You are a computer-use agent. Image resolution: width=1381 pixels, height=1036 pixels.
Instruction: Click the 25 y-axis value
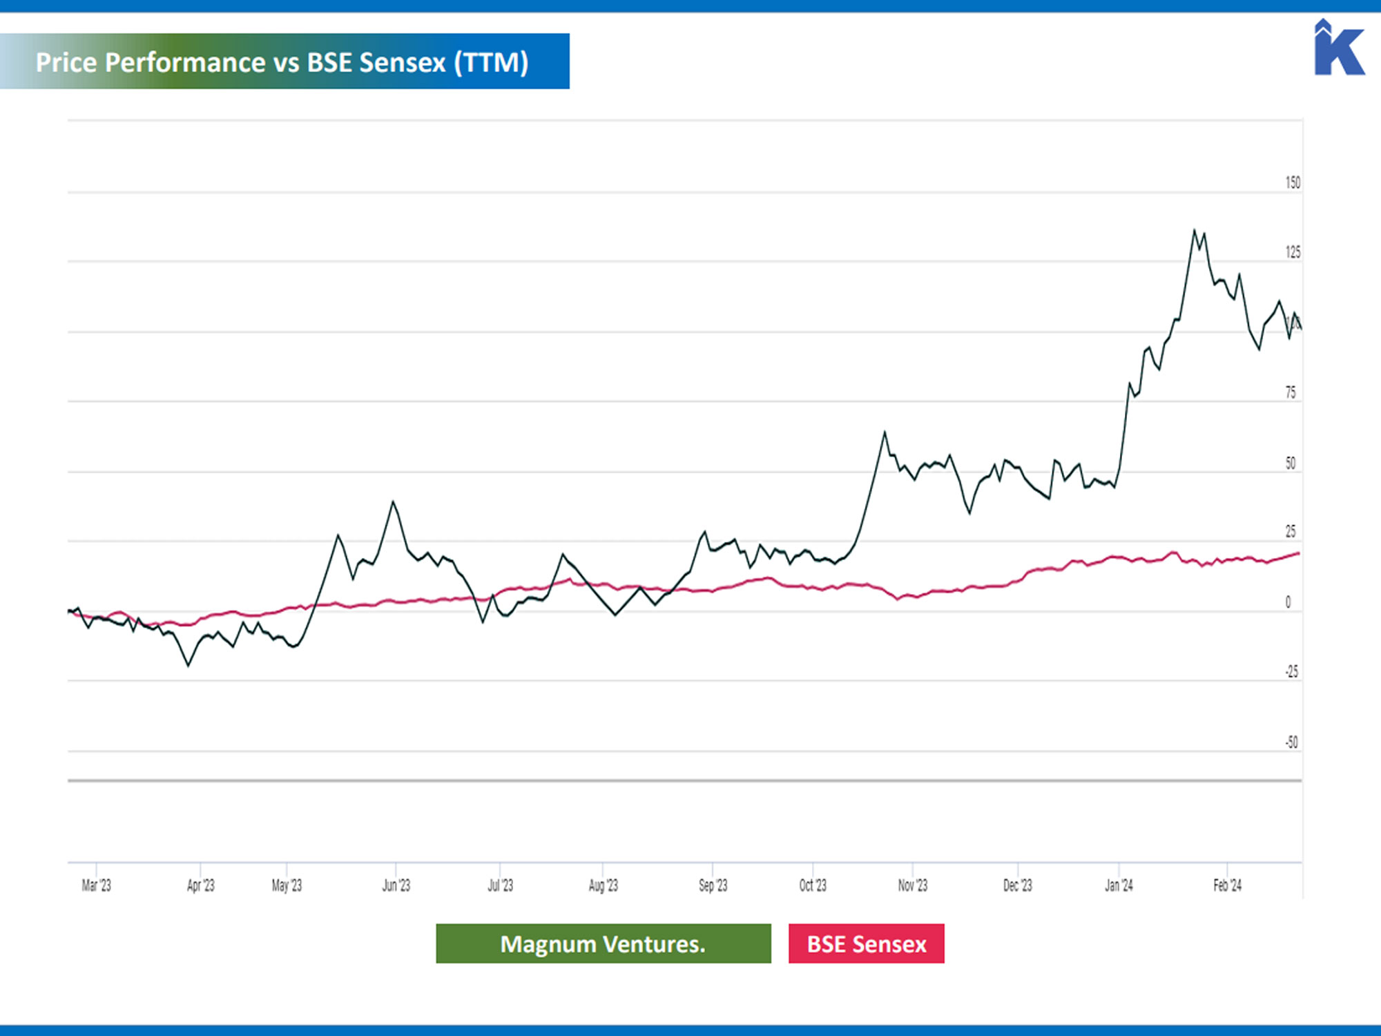pos(1291,532)
